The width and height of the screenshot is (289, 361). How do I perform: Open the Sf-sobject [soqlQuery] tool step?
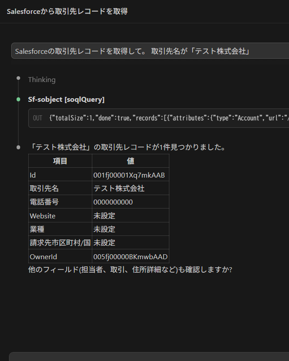(x=66, y=100)
